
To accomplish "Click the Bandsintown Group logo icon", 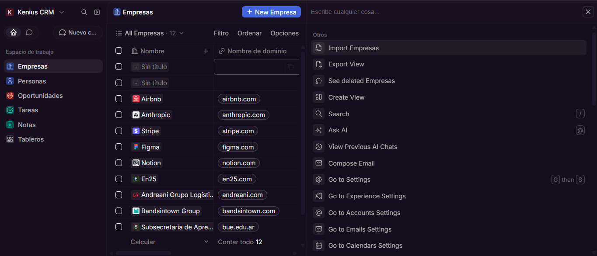I will (136, 211).
